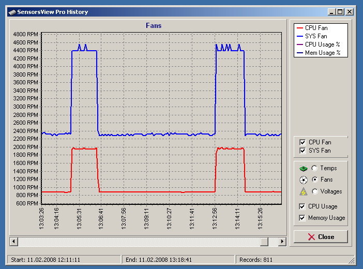Screen dimensions: 363x269
Task: Click the yellow lightning Voltages icon
Action: tap(303, 191)
